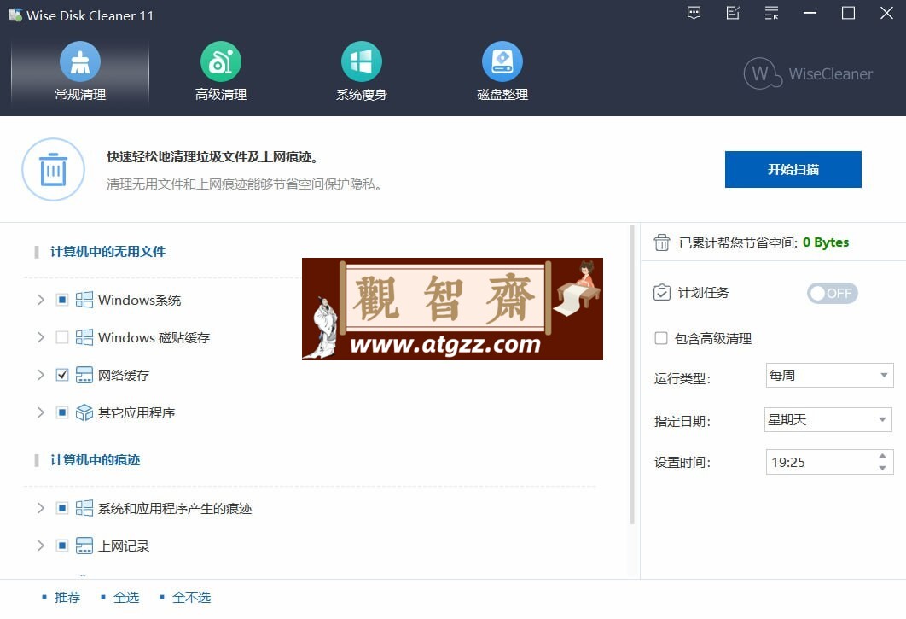Viewport: 906px width, 619px height.
Task: Toggle the Windows系统 checkbox
Action: pos(61,300)
